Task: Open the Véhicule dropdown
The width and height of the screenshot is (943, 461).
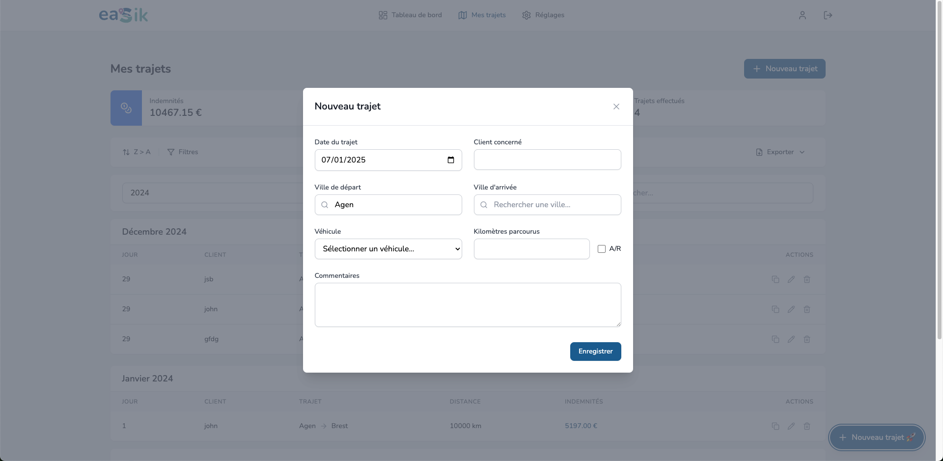Action: pos(388,249)
